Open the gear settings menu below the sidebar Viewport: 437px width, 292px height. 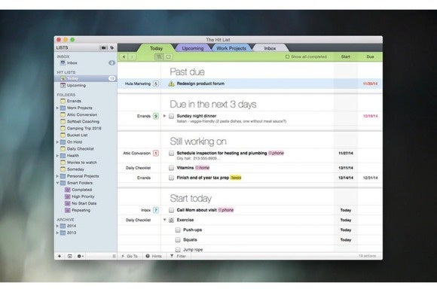tap(80, 256)
